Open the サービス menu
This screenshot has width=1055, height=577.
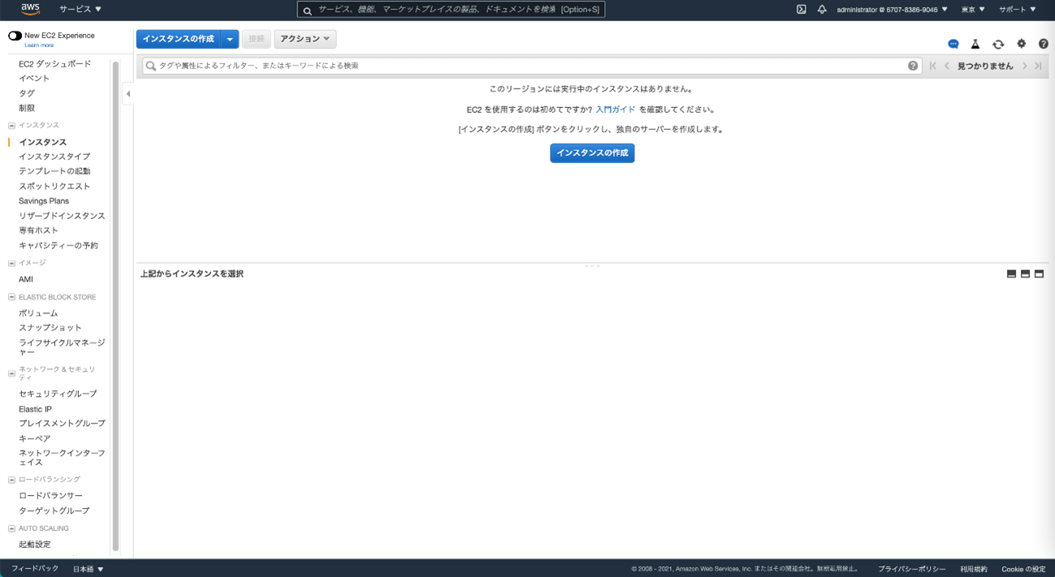80,10
